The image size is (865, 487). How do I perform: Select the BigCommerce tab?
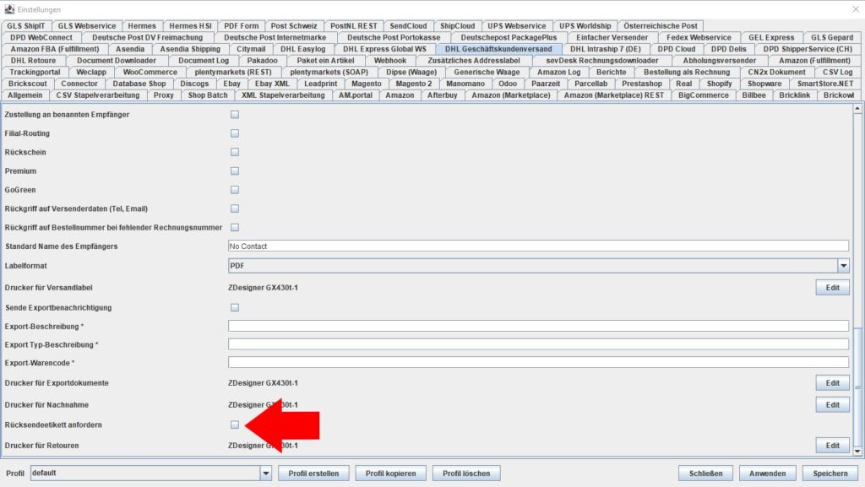click(x=704, y=95)
